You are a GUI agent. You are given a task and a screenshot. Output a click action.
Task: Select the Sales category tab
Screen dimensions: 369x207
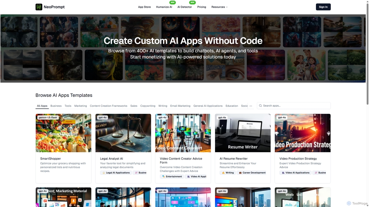coord(134,106)
